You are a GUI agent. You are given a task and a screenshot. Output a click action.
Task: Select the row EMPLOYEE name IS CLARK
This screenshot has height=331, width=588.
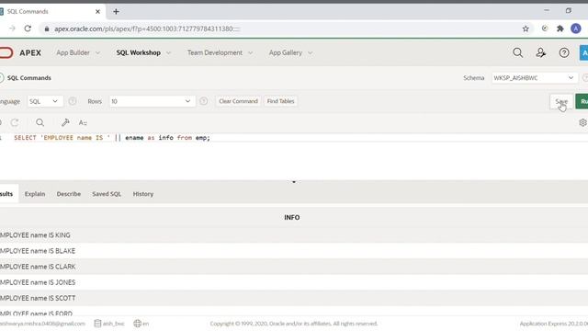point(294,267)
